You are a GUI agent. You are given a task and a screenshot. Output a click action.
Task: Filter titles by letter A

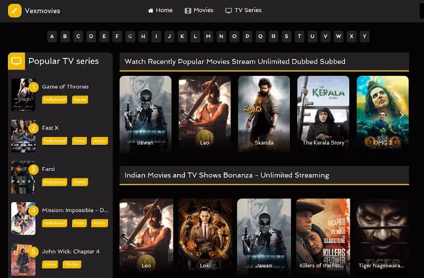click(x=52, y=36)
